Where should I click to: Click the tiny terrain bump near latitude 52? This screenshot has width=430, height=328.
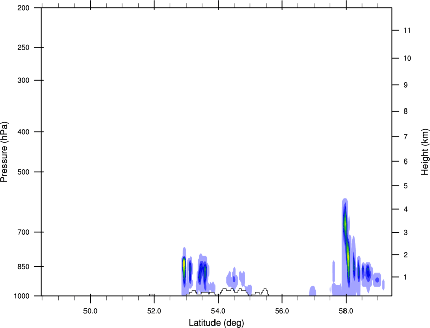point(151,295)
